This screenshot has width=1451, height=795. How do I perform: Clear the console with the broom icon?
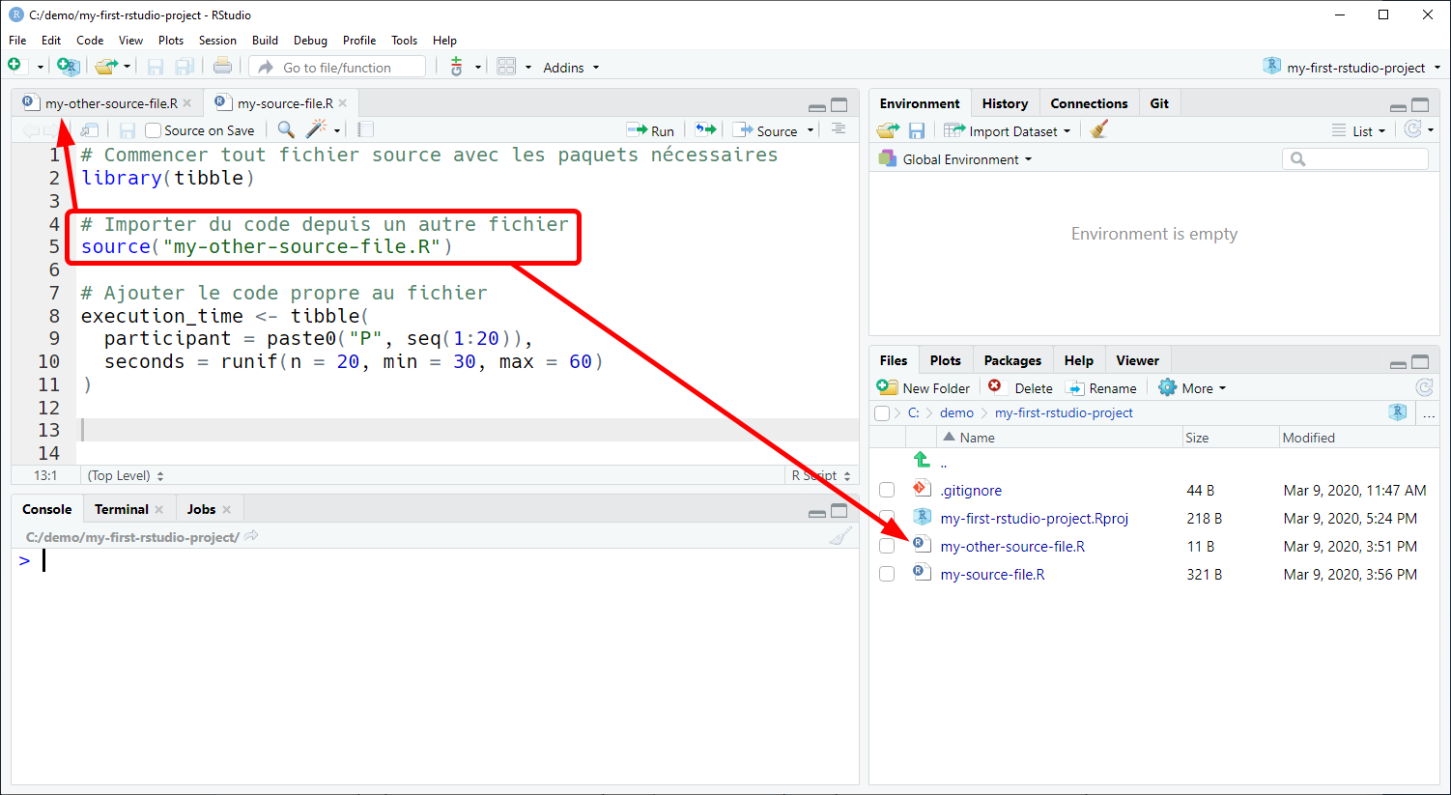coord(840,536)
